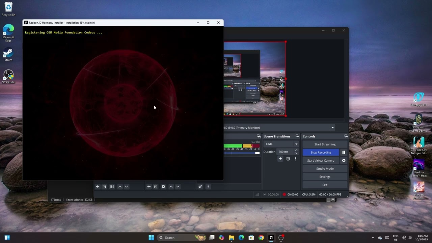Open Recycle Bin desktop icon

pyautogui.click(x=8, y=9)
